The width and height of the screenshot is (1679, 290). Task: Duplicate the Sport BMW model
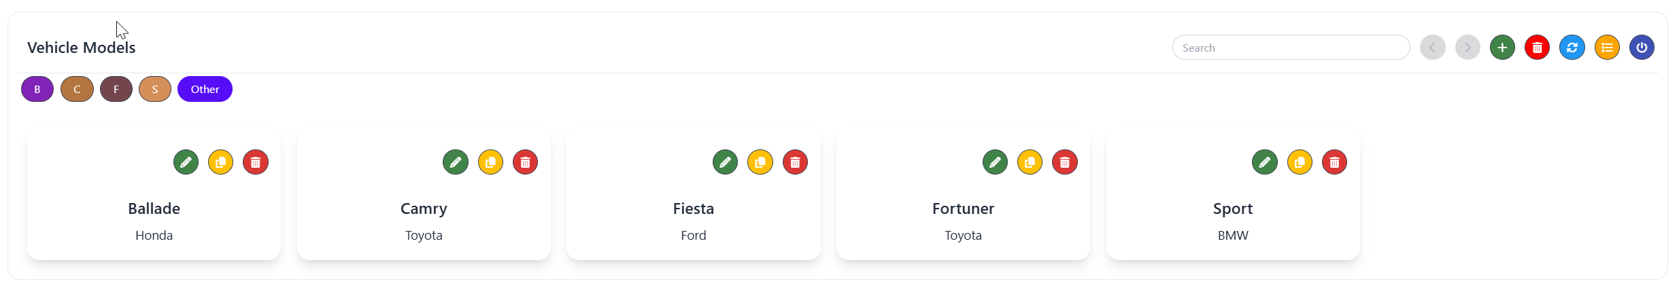tap(1300, 162)
